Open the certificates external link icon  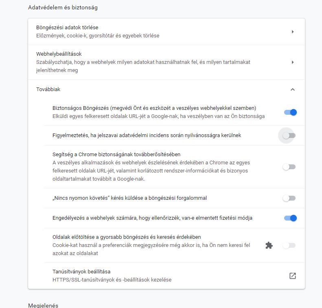[x=292, y=276]
